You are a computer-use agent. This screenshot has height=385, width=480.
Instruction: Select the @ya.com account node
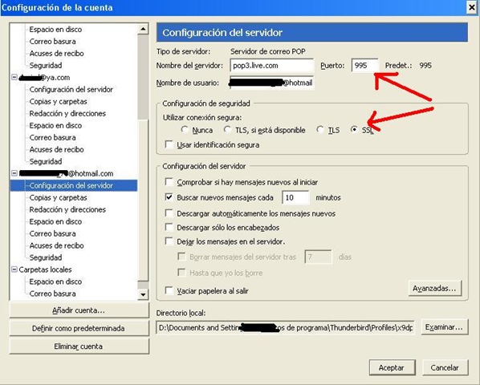(x=44, y=77)
